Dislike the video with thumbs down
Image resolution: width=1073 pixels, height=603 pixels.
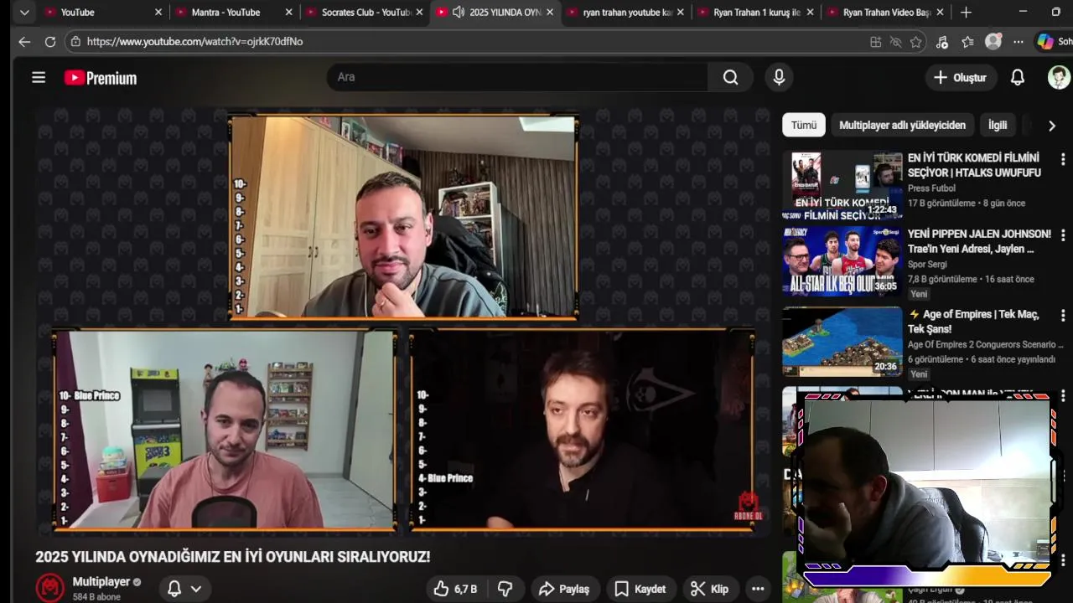(505, 589)
